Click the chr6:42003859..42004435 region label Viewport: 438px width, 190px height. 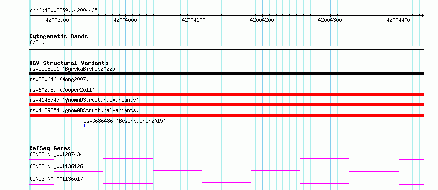pyautogui.click(x=63, y=10)
